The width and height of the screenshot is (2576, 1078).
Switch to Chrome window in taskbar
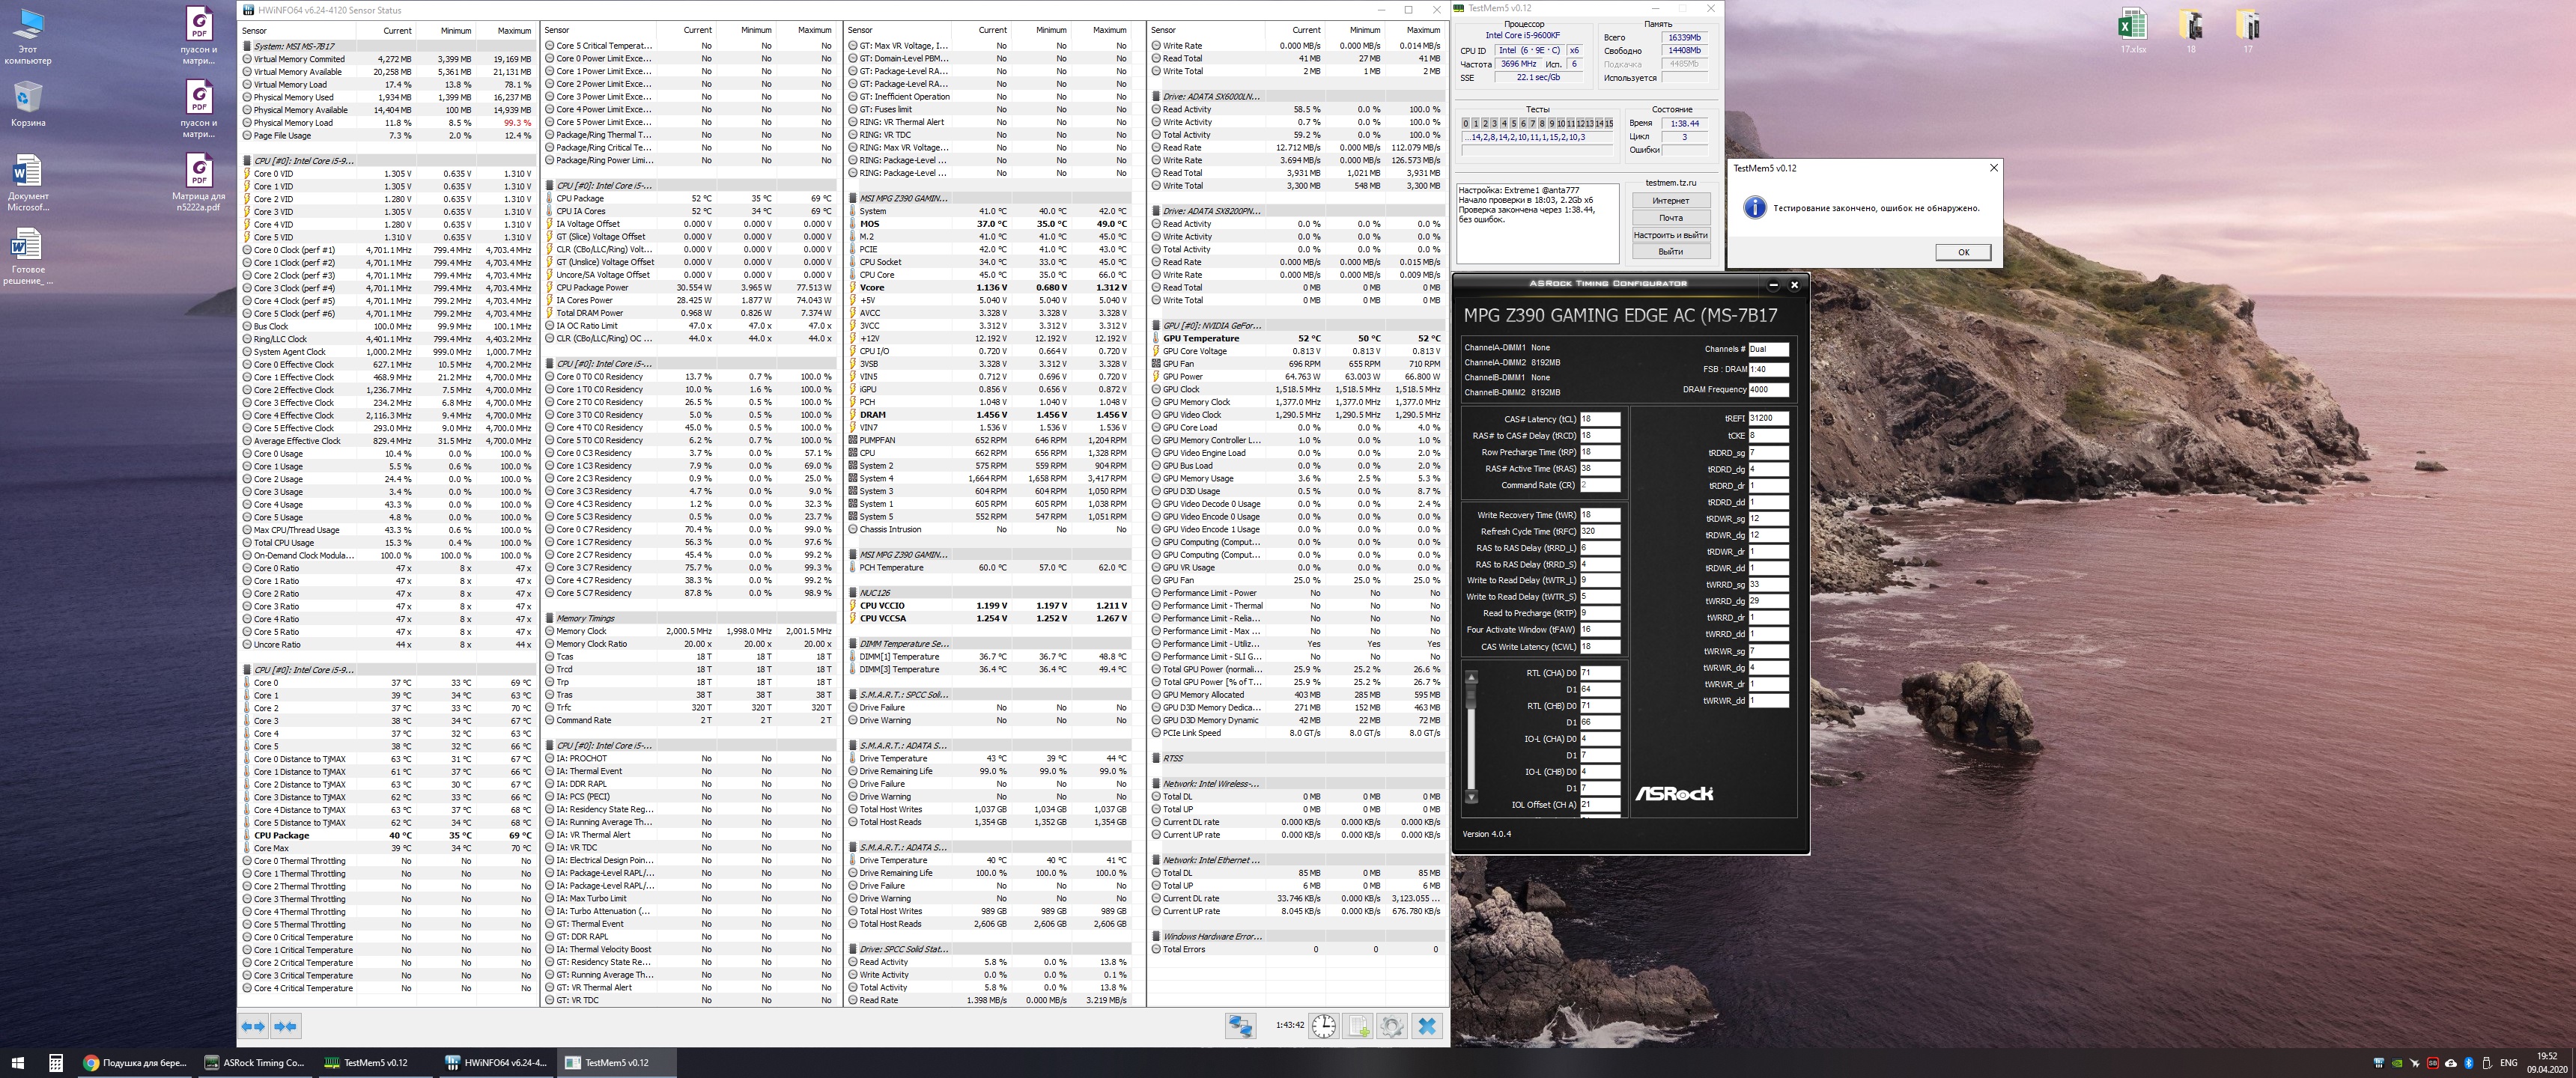135,1062
